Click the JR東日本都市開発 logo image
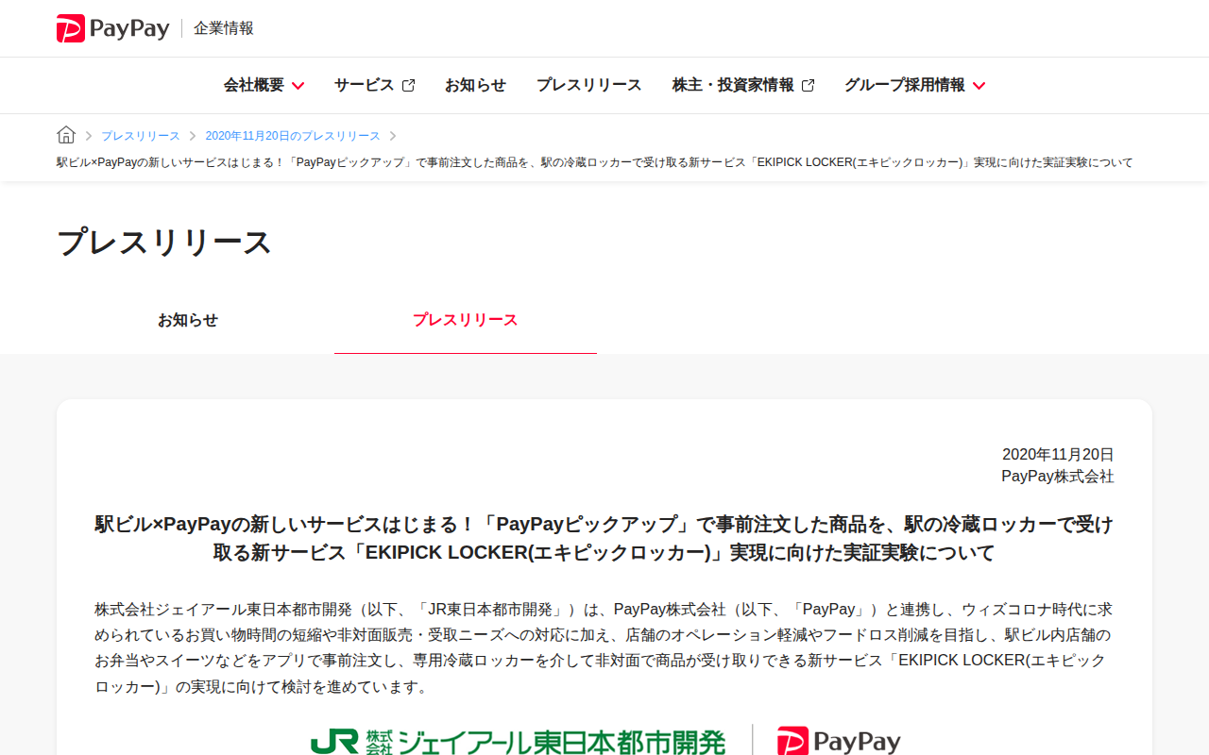1209x755 pixels. coord(518,741)
